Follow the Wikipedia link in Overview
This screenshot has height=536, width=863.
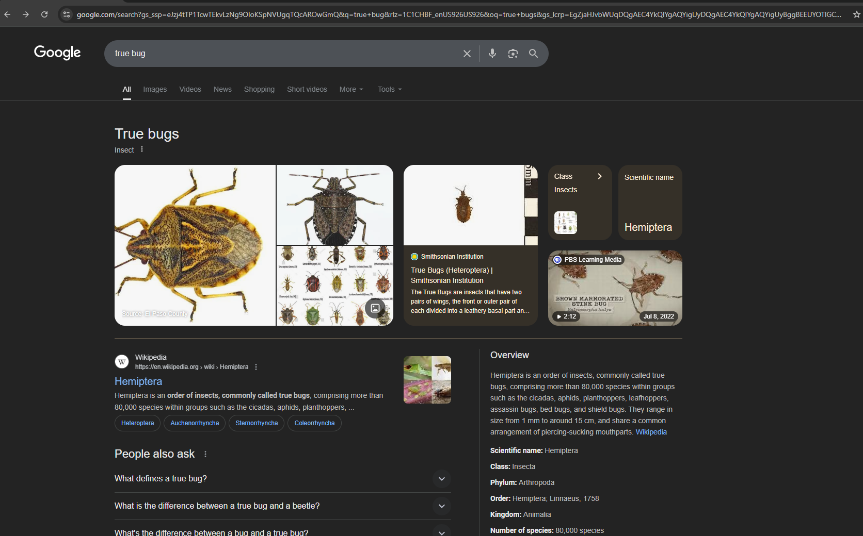[651, 432]
